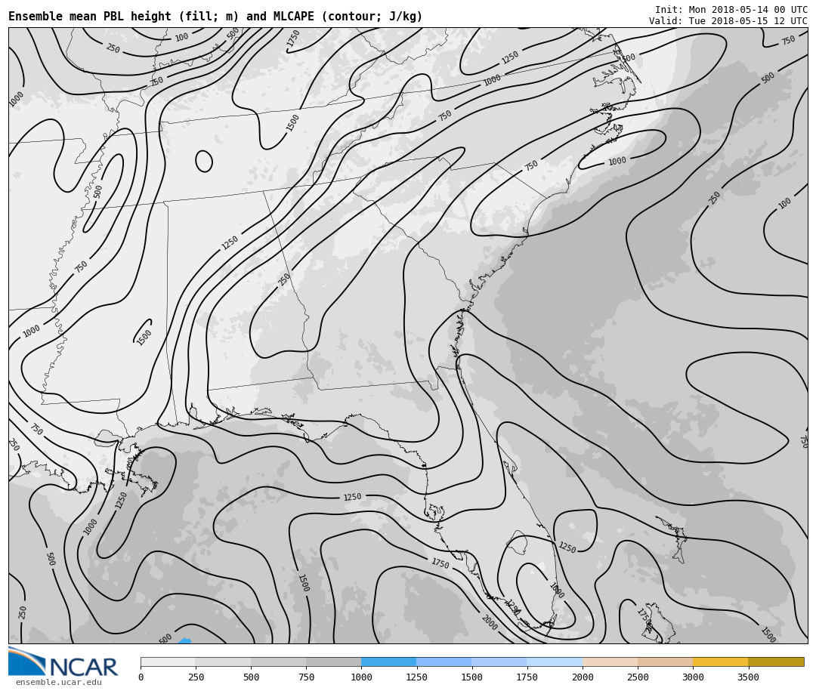Click the colorbar tick label '500'

click(251, 677)
